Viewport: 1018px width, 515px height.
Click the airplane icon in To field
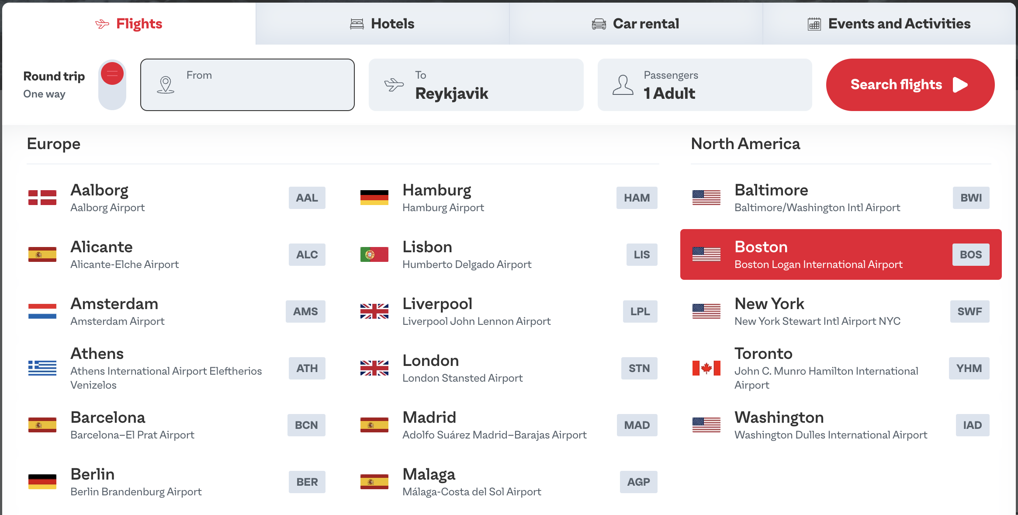point(394,84)
